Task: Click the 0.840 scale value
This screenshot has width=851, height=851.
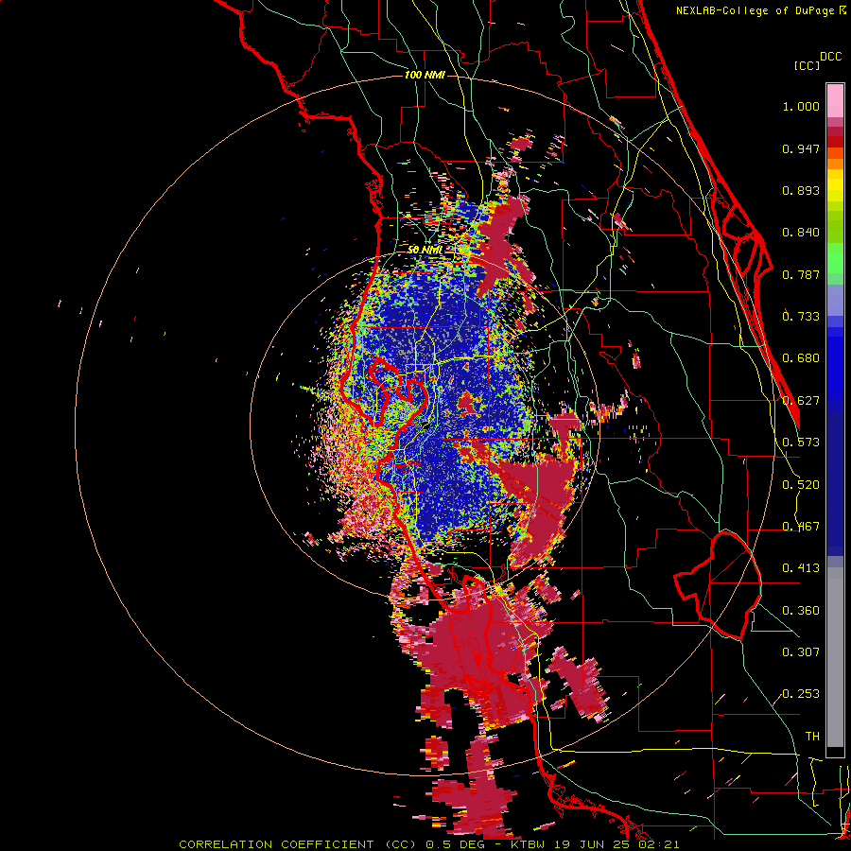Action: (x=801, y=233)
